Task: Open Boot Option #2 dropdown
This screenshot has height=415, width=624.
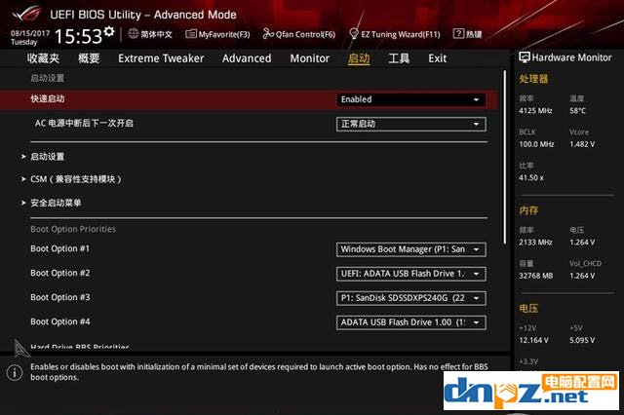Action: [x=411, y=274]
